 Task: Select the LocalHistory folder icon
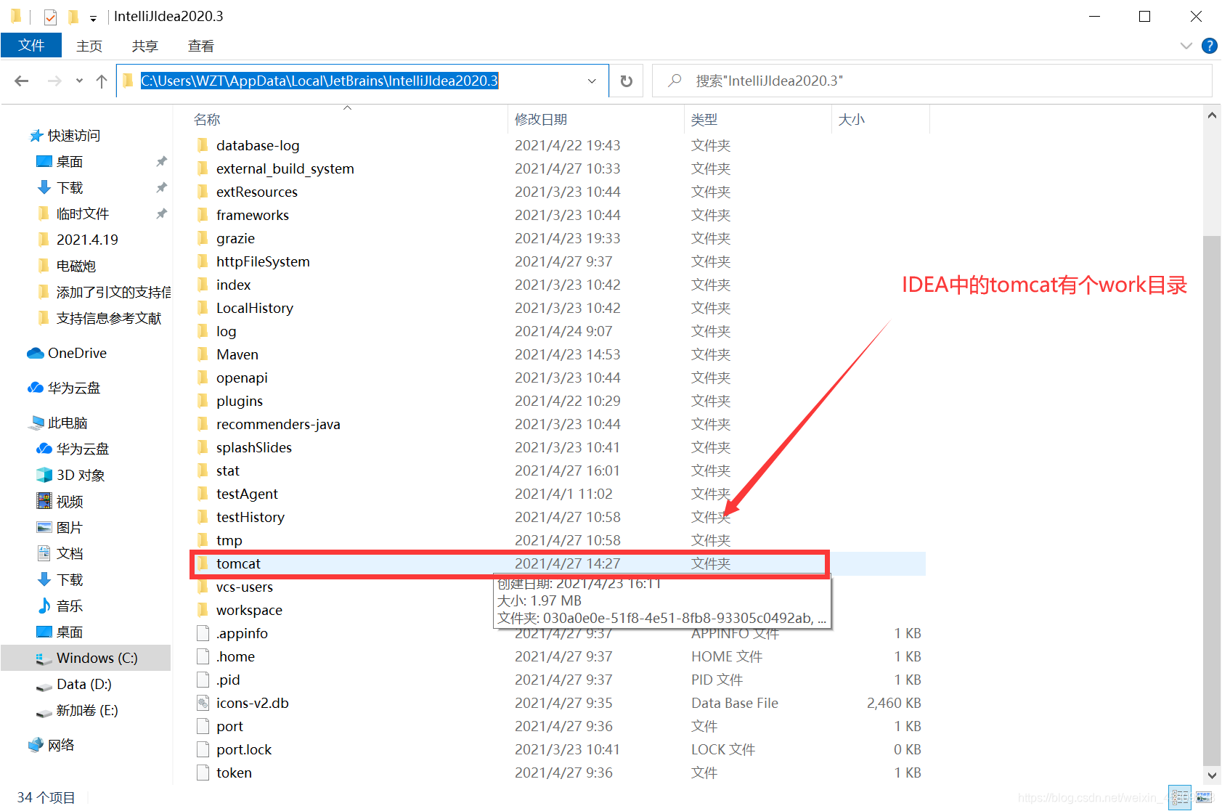203,308
